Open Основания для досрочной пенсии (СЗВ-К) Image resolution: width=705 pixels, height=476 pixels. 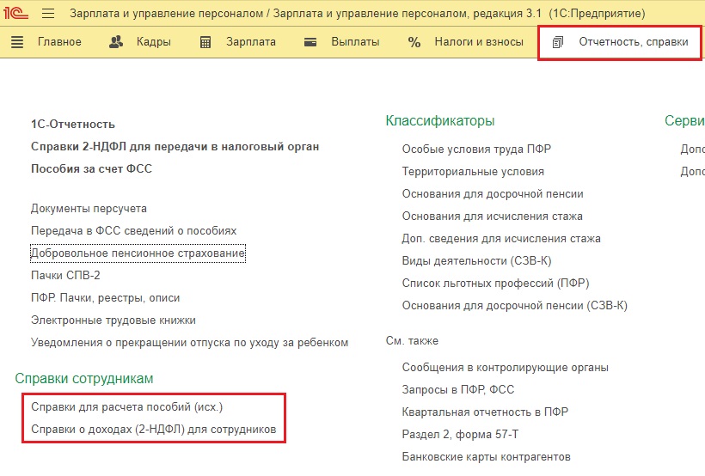click(x=515, y=306)
